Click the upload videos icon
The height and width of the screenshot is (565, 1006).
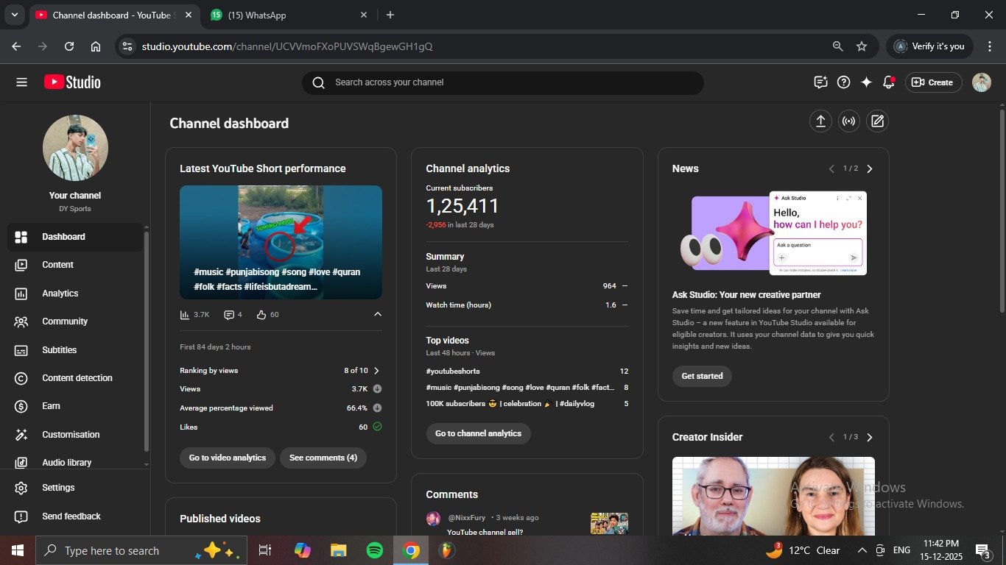[x=820, y=121]
